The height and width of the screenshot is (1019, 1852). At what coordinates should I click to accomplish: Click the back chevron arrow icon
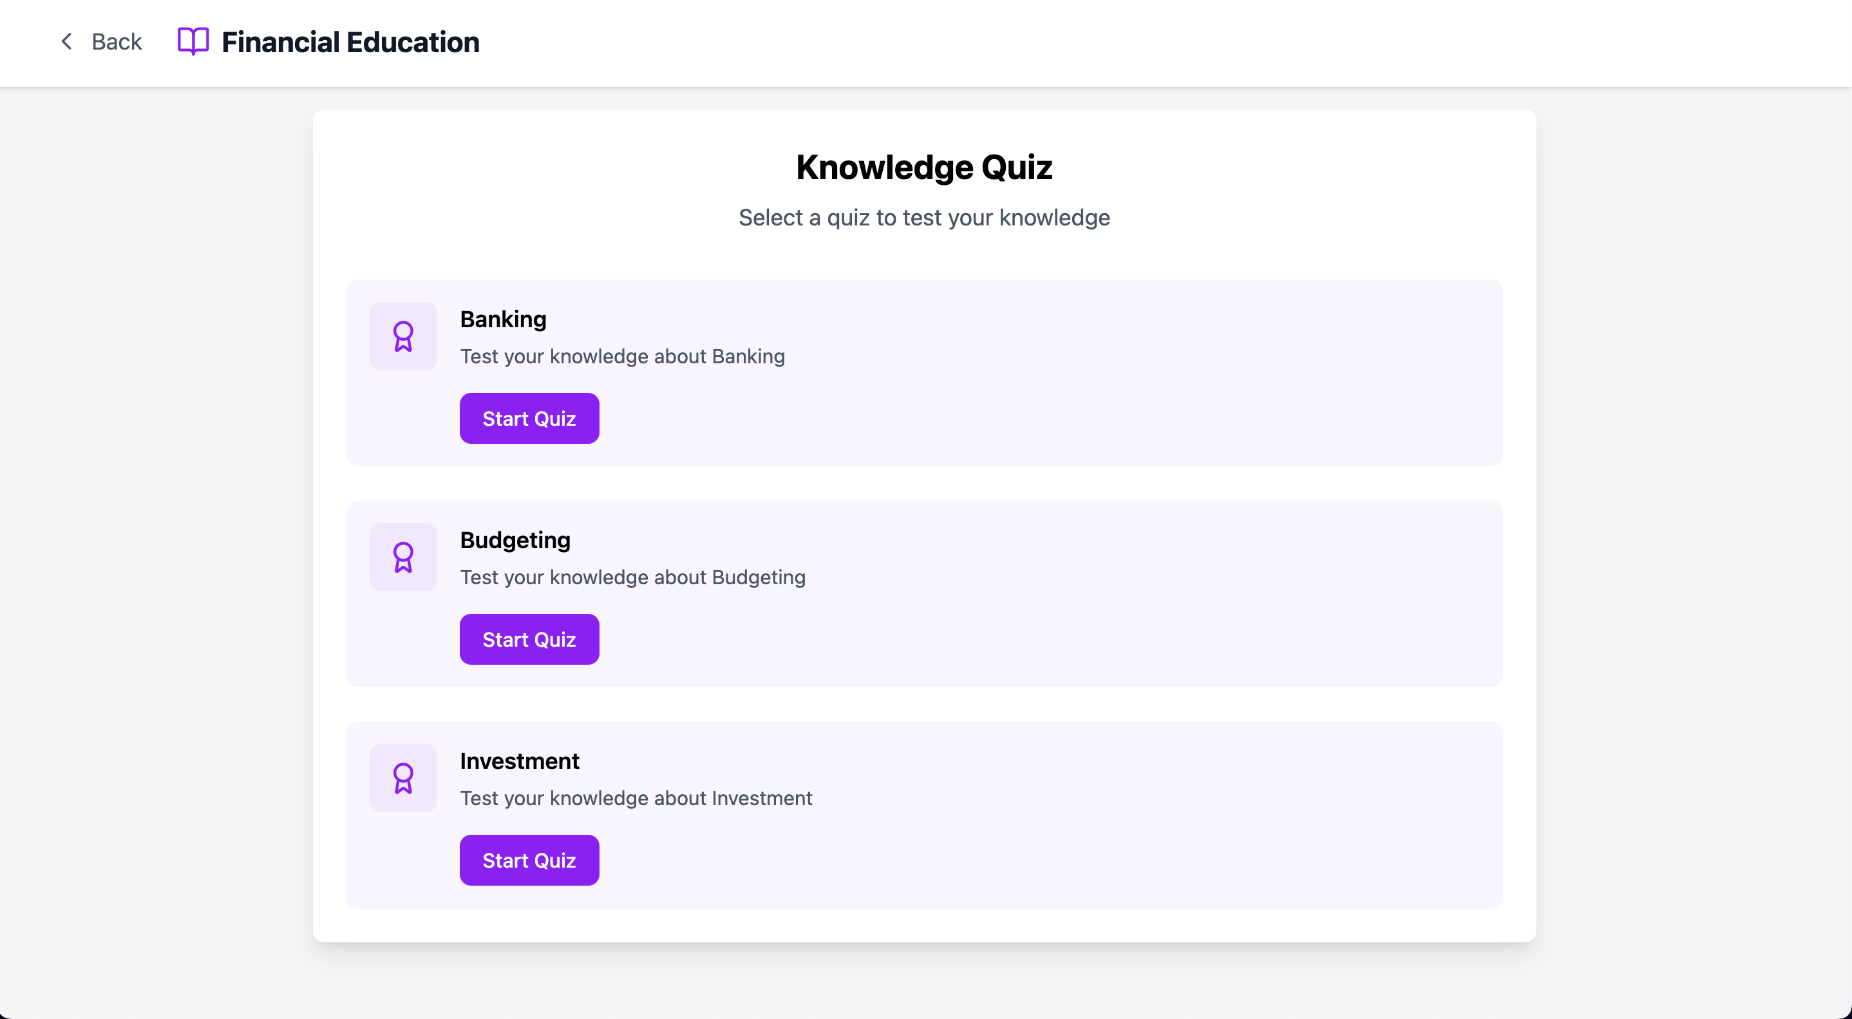pyautogui.click(x=67, y=42)
